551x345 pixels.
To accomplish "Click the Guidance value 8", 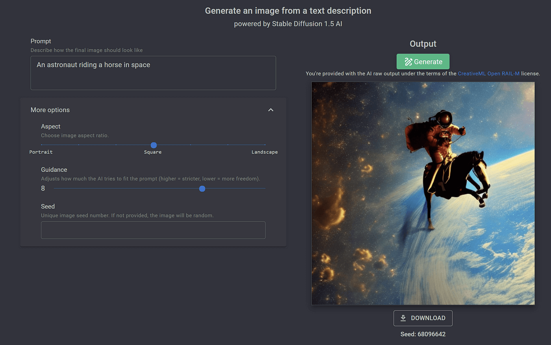I will (43, 188).
